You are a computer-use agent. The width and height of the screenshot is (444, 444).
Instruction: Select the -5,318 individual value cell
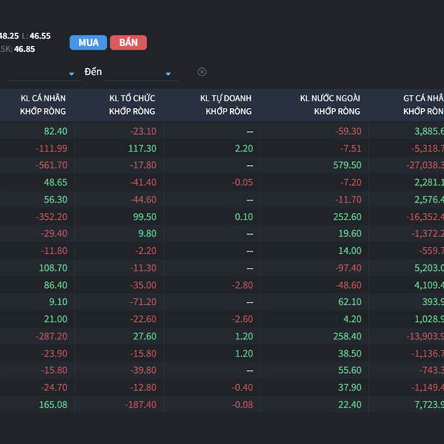(428, 149)
